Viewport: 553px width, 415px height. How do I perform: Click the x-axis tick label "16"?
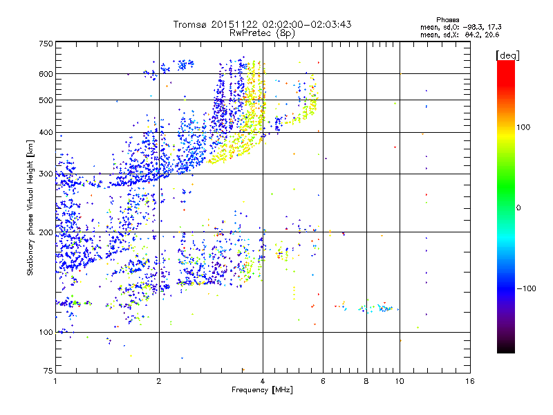470,381
